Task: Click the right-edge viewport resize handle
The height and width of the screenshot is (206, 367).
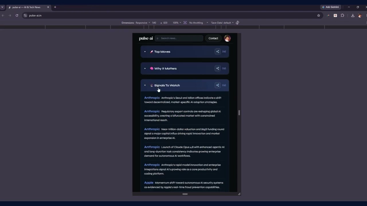Action: (239, 113)
